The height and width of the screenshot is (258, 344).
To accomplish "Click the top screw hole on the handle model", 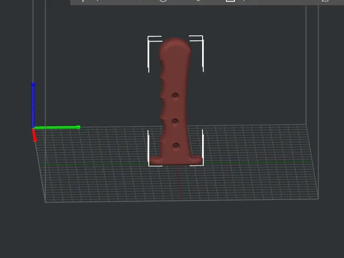I will (175, 95).
